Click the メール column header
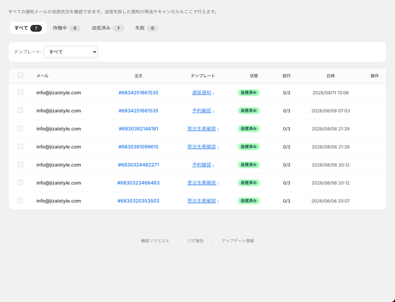This screenshot has width=395, height=302. pyautogui.click(x=42, y=76)
